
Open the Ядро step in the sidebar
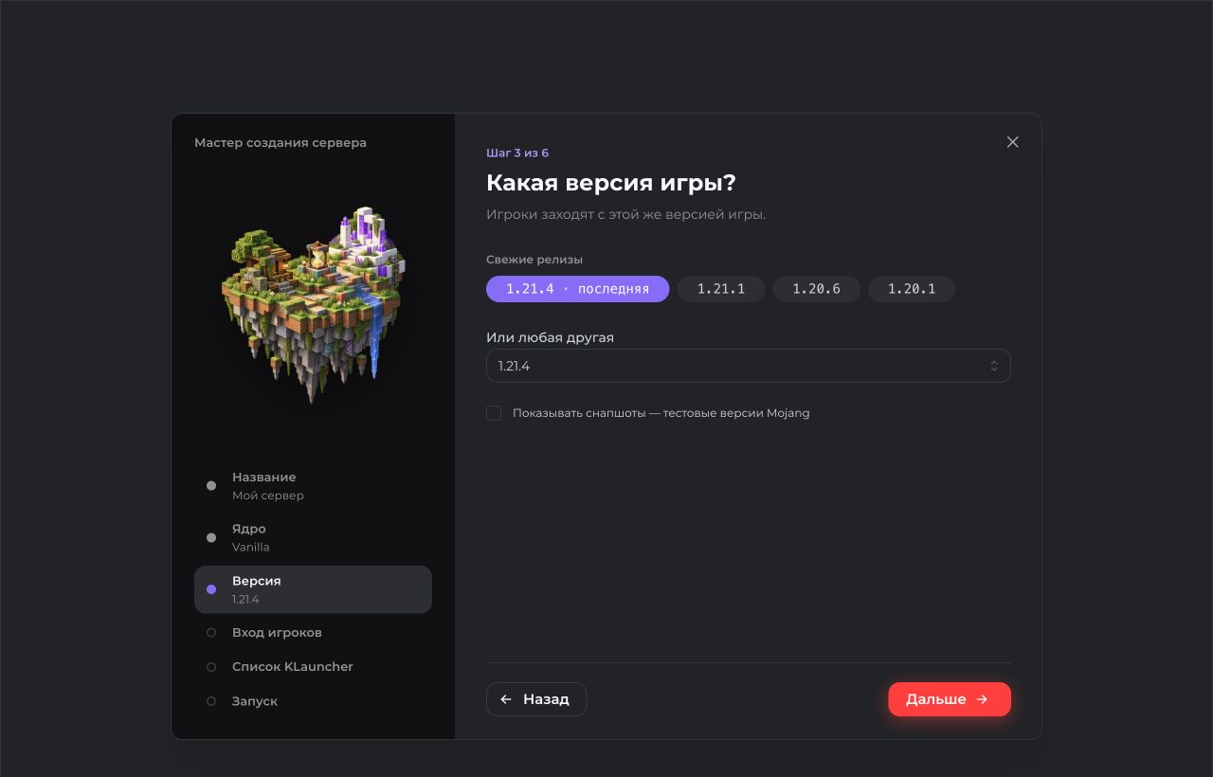[313, 537]
